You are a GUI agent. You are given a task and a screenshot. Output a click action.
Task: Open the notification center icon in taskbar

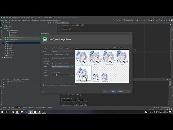tap(170, 112)
